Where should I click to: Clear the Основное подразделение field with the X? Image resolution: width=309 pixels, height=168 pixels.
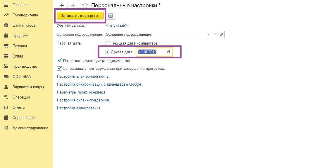[x=215, y=35]
